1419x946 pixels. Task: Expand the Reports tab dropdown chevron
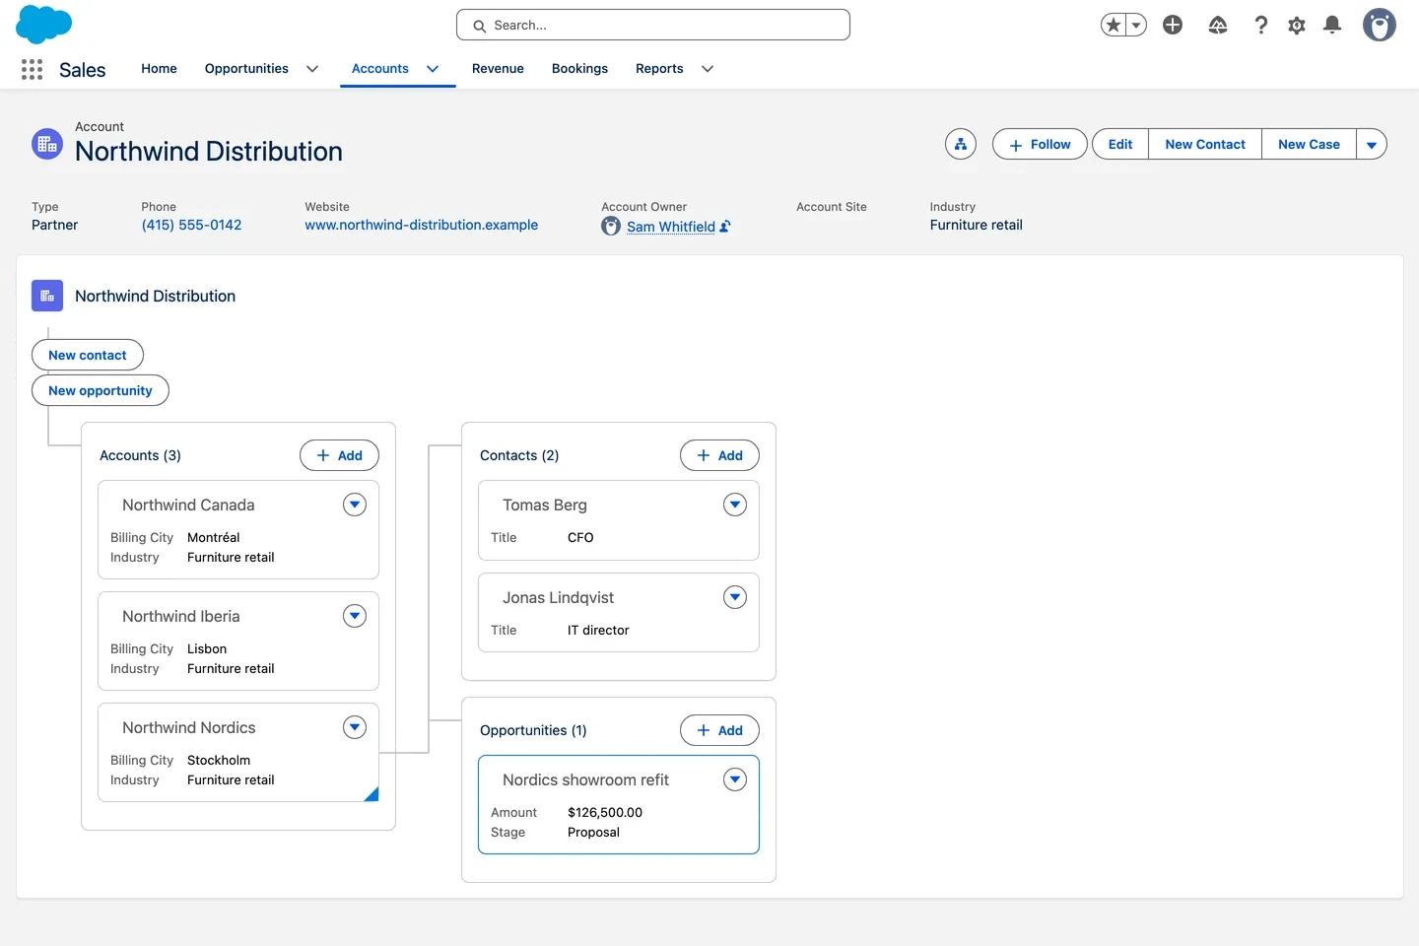(x=708, y=69)
